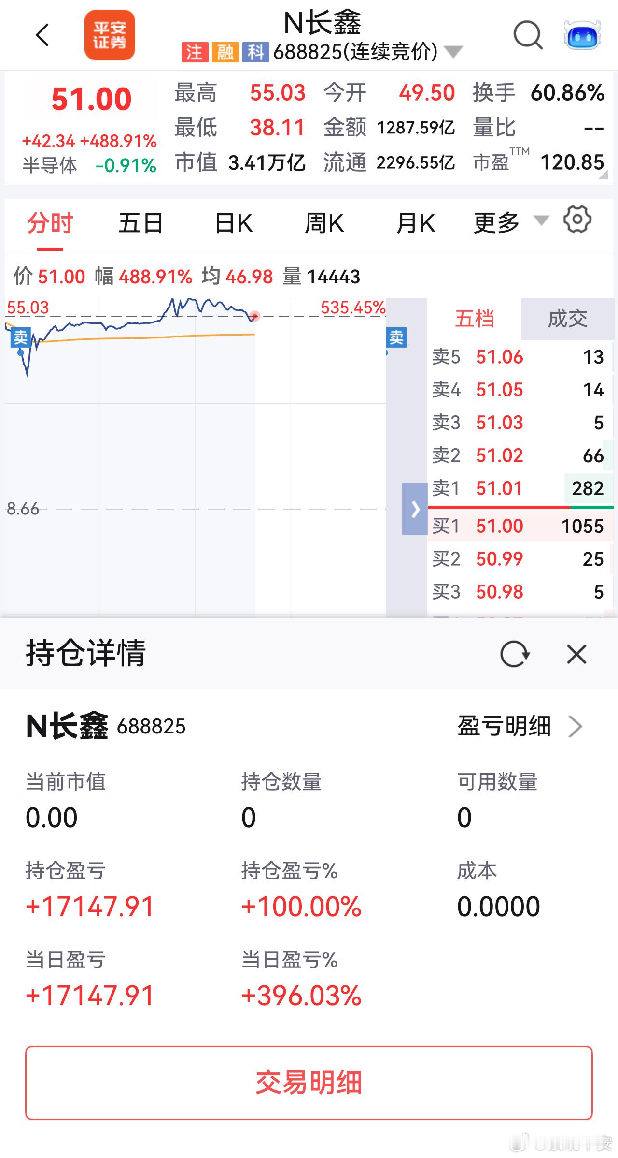The width and height of the screenshot is (618, 1158).
Task: Tap the 半导体 sector link
Action: [x=50, y=165]
